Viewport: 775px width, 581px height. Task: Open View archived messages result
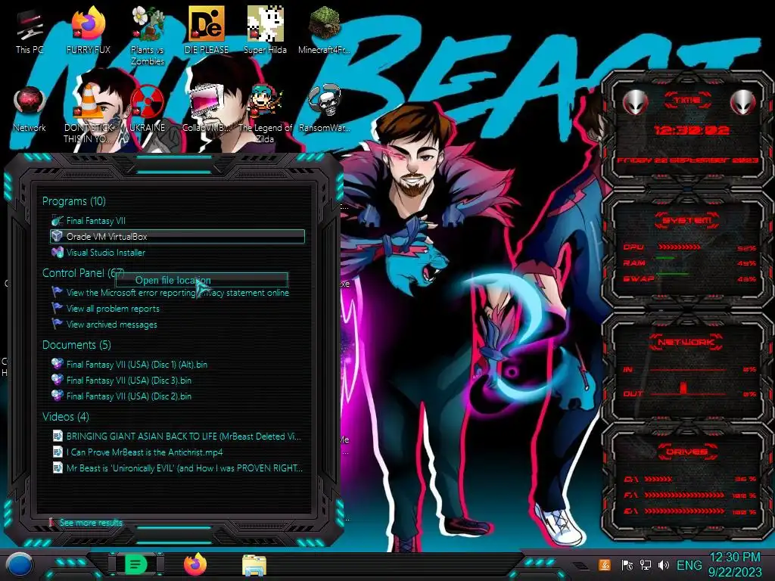(177, 325)
